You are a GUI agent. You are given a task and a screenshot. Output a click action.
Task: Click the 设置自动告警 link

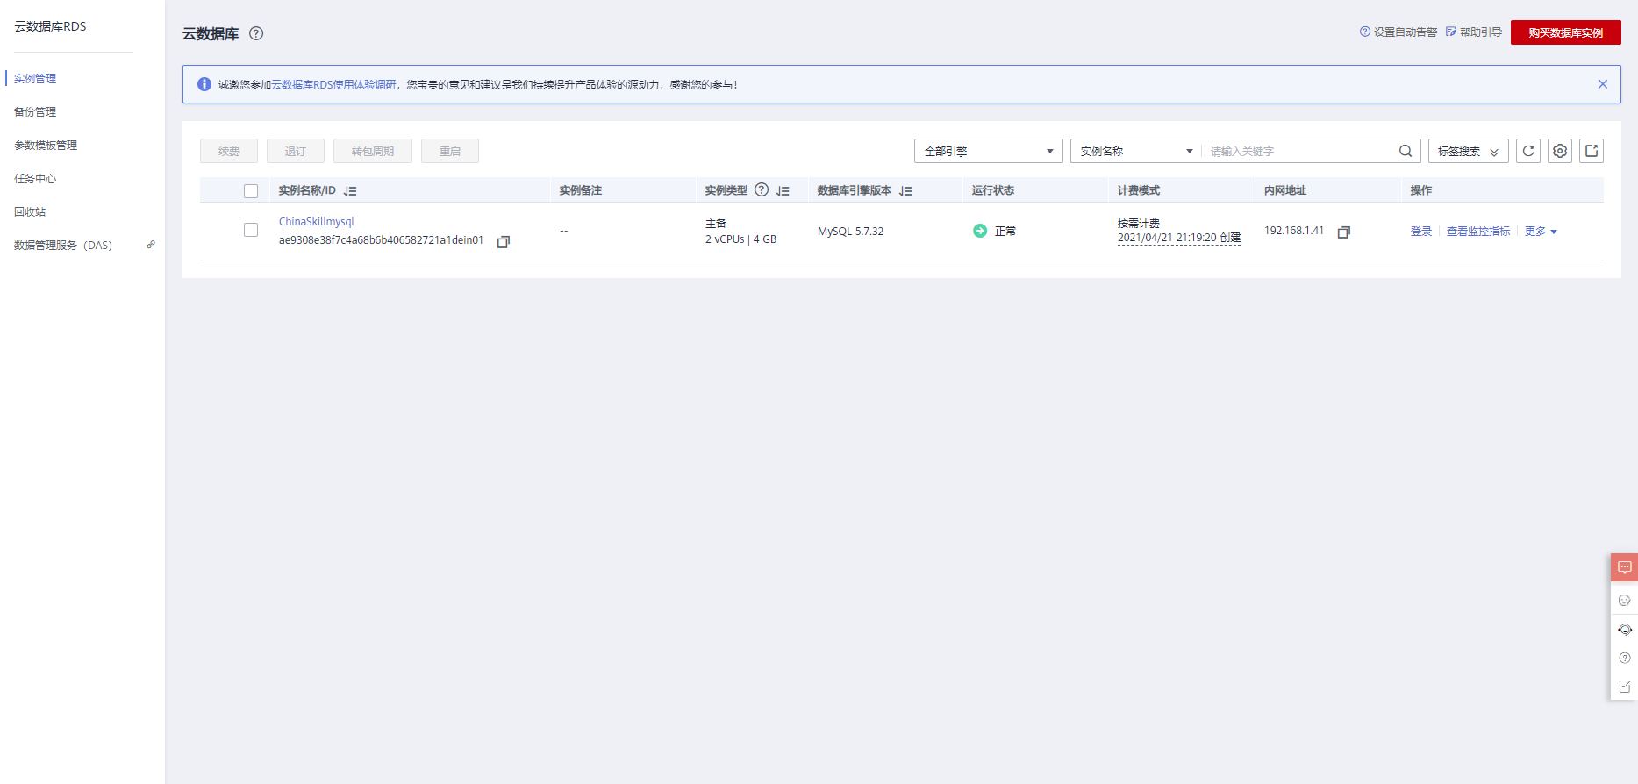tap(1406, 32)
